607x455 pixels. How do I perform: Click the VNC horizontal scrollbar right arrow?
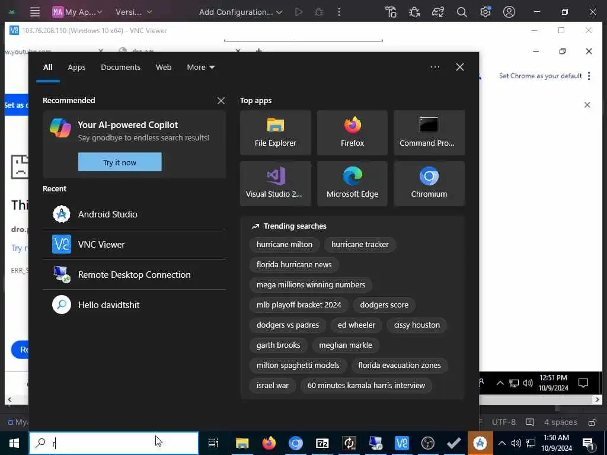pos(598,399)
